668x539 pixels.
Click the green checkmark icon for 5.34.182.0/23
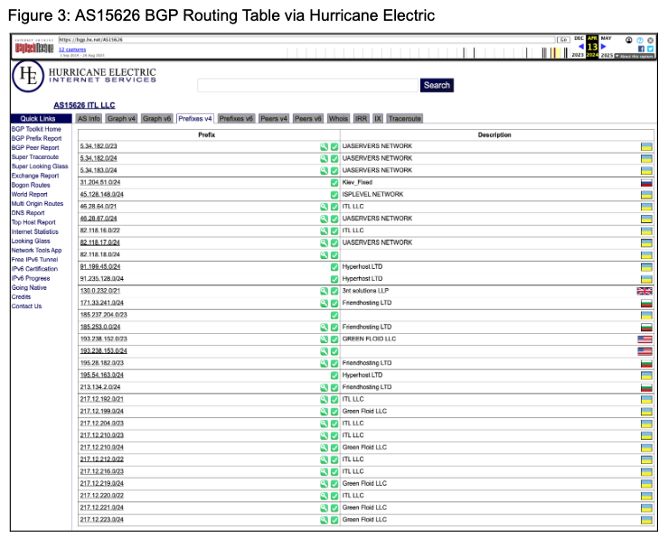(334, 146)
